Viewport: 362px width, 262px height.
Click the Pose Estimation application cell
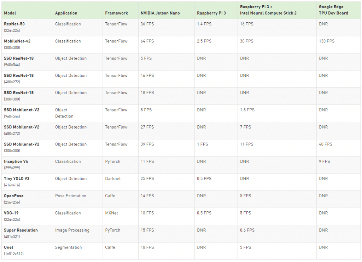[71, 196]
